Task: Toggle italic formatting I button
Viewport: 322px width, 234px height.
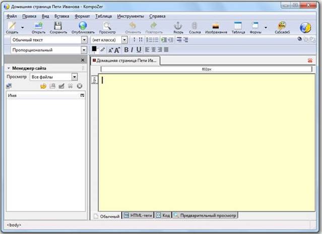Action: [132, 50]
